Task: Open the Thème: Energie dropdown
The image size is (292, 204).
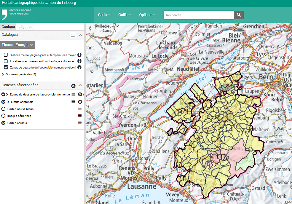Action: point(17,45)
